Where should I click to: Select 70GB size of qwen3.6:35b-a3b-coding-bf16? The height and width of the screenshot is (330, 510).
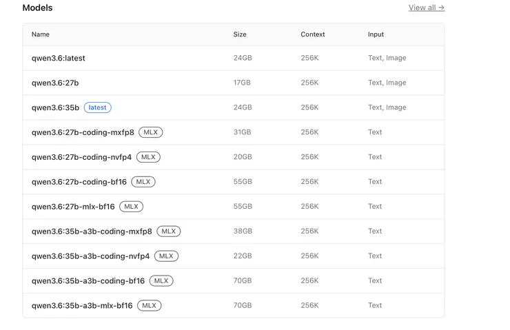tap(243, 280)
